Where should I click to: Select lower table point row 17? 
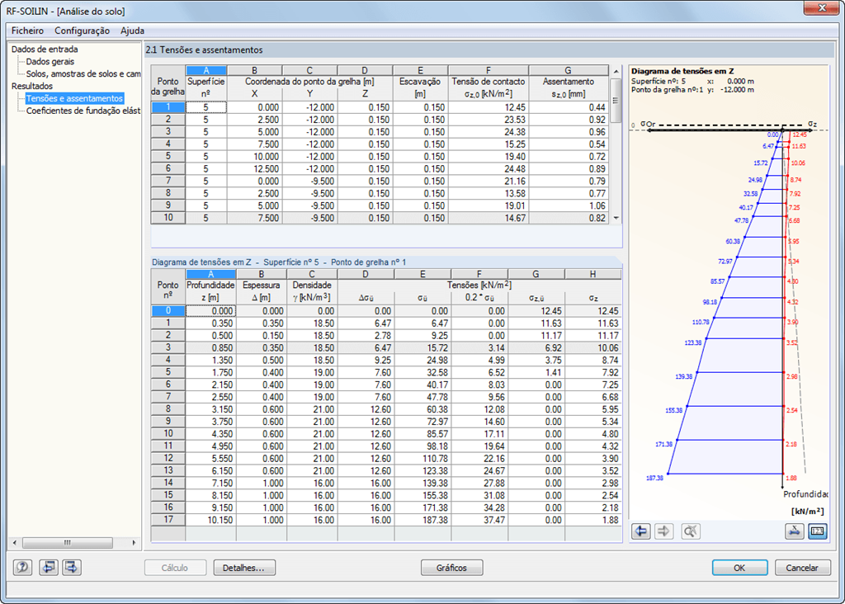pos(168,520)
